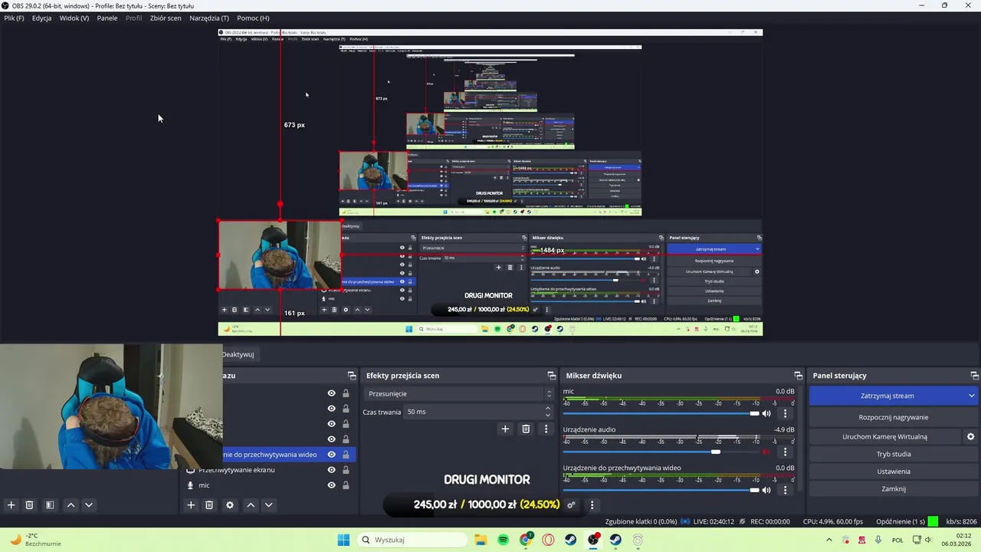Open the Narzędzia (T) menu
This screenshot has height=552, width=981.
[x=209, y=18]
